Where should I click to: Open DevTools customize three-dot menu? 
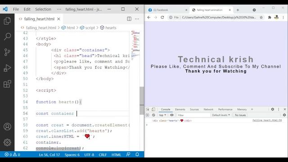point(279,109)
